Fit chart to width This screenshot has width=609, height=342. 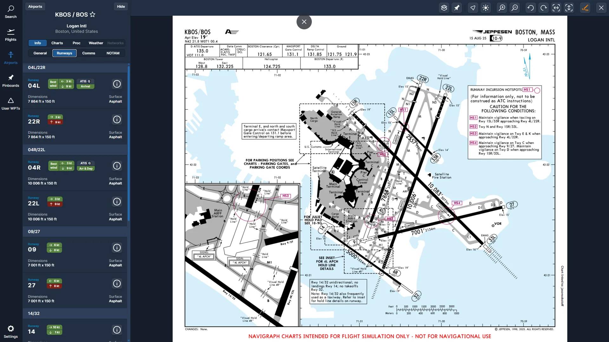pos(556,8)
